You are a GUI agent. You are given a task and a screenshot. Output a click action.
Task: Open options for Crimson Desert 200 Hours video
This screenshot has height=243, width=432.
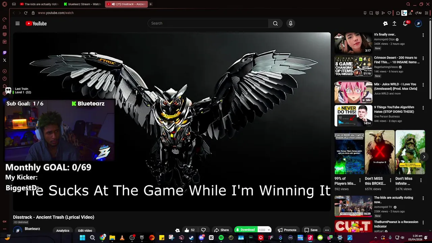pos(423,58)
